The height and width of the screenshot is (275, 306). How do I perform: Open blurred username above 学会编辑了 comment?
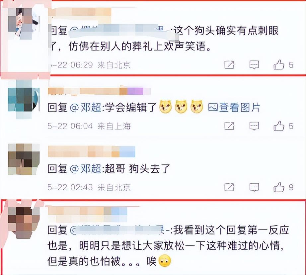pyautogui.click(x=99, y=91)
